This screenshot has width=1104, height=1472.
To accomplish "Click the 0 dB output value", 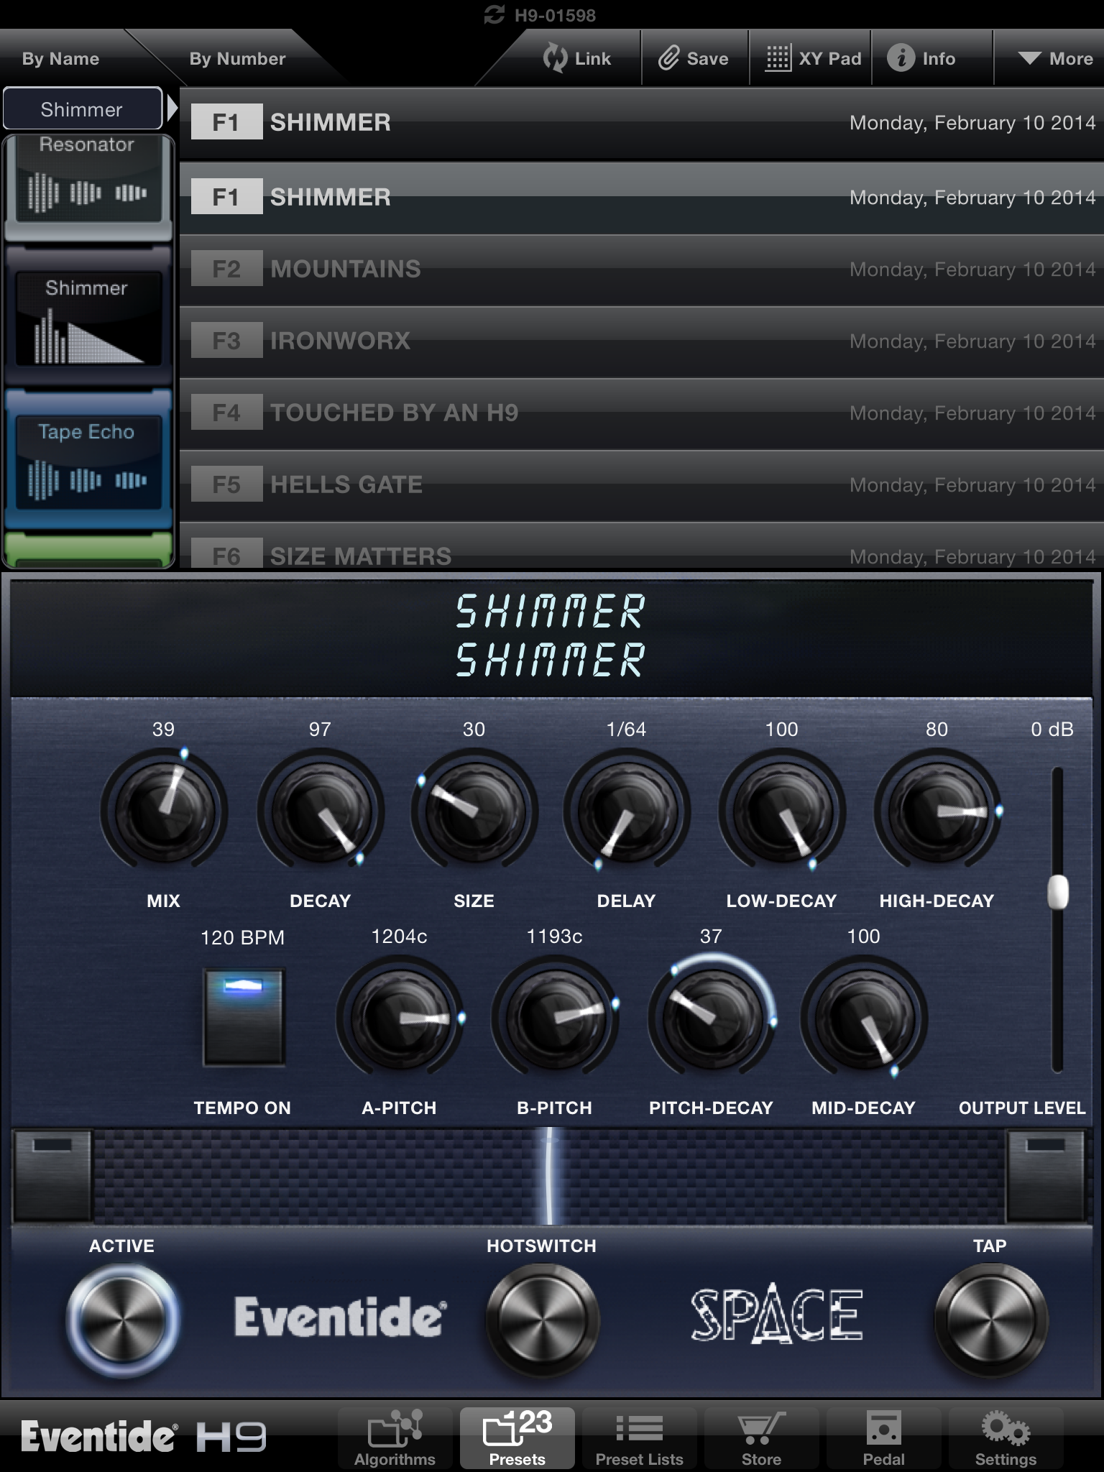I will 1052,729.
